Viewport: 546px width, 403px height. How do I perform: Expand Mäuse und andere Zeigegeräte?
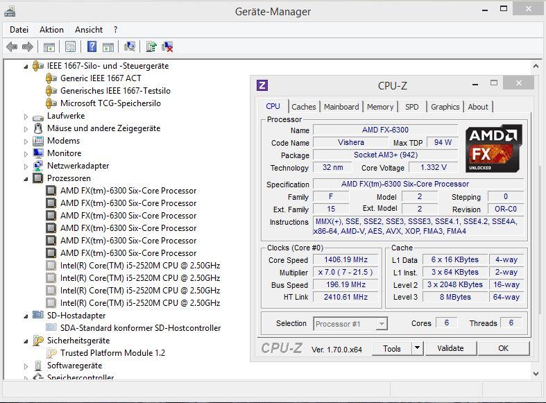(x=26, y=129)
